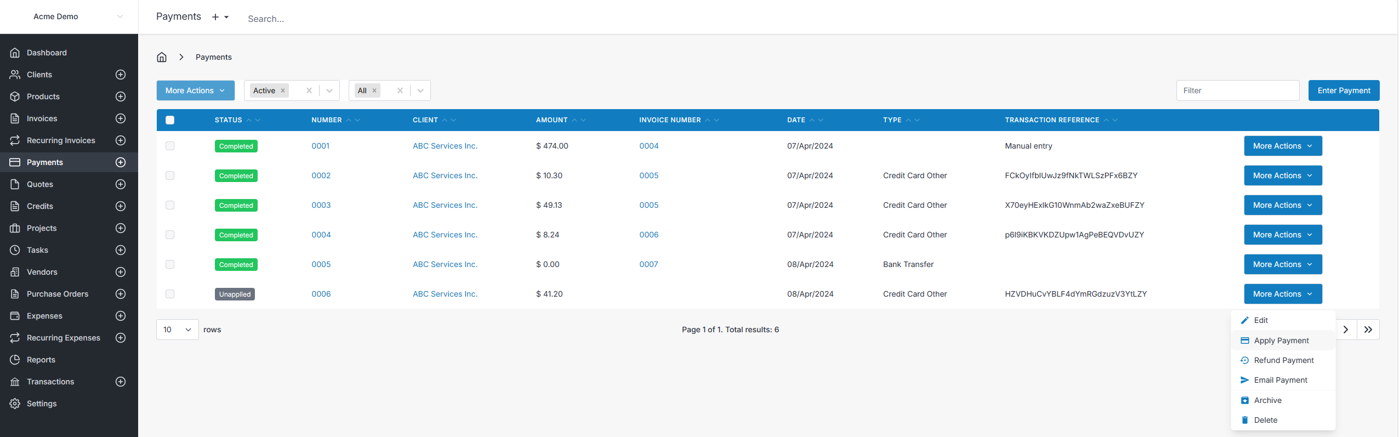The image size is (1399, 437).
Task: Select Refund Payment in the dropdown menu
Action: [1283, 360]
